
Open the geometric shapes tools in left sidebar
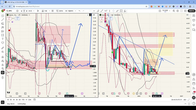click(3, 35)
